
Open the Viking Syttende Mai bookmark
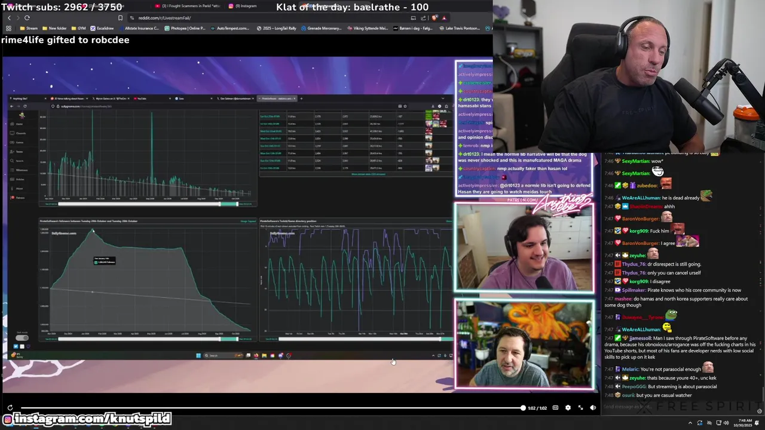(x=367, y=28)
